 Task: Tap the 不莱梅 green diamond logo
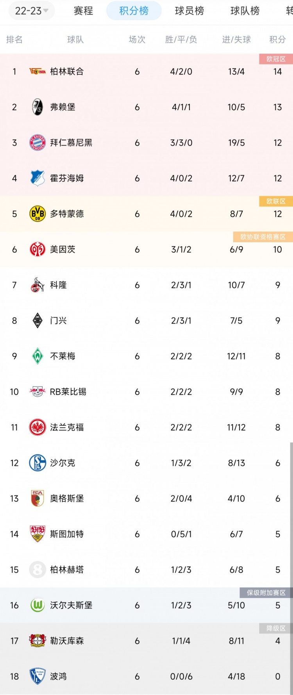(38, 356)
